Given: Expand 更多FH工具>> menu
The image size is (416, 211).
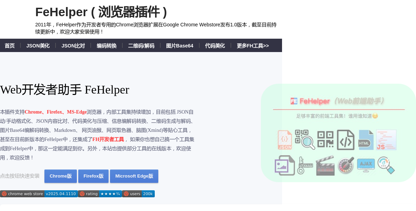Looking at the screenshot, I should (252, 46).
